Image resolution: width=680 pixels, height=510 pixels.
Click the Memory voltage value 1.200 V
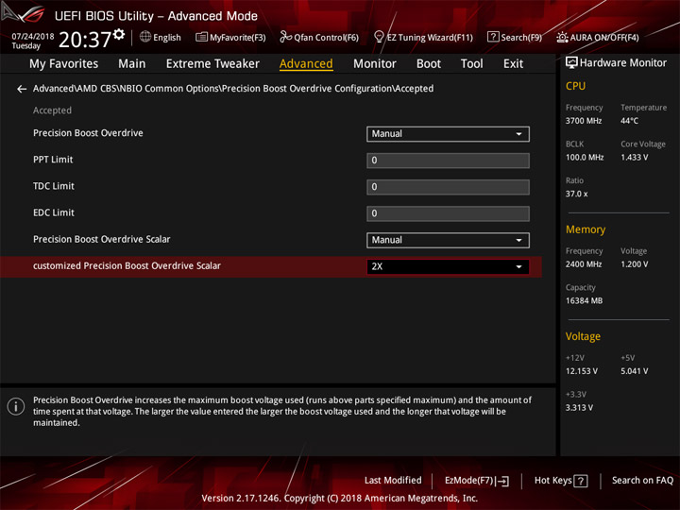634,264
